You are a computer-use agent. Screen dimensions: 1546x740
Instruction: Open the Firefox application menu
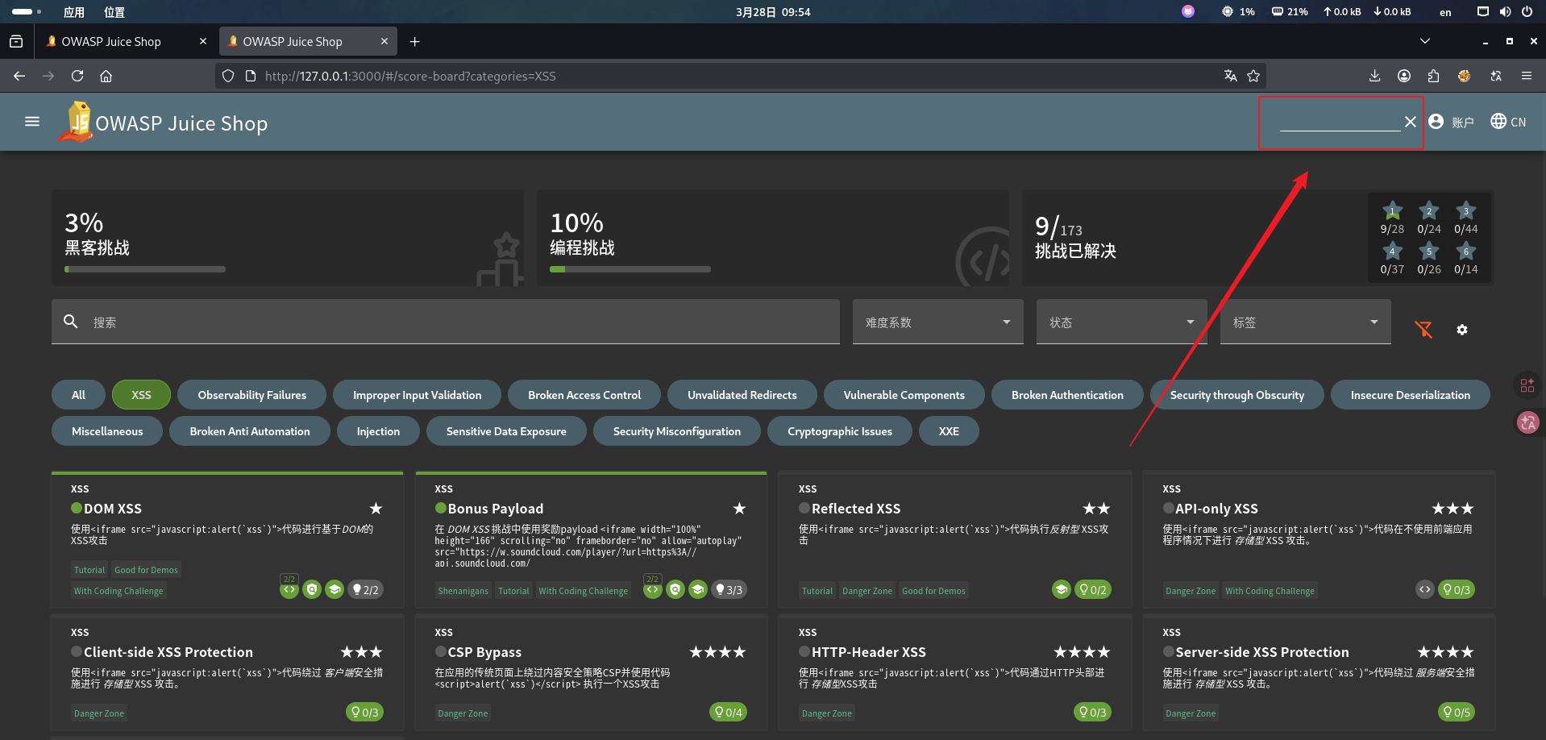click(1526, 76)
